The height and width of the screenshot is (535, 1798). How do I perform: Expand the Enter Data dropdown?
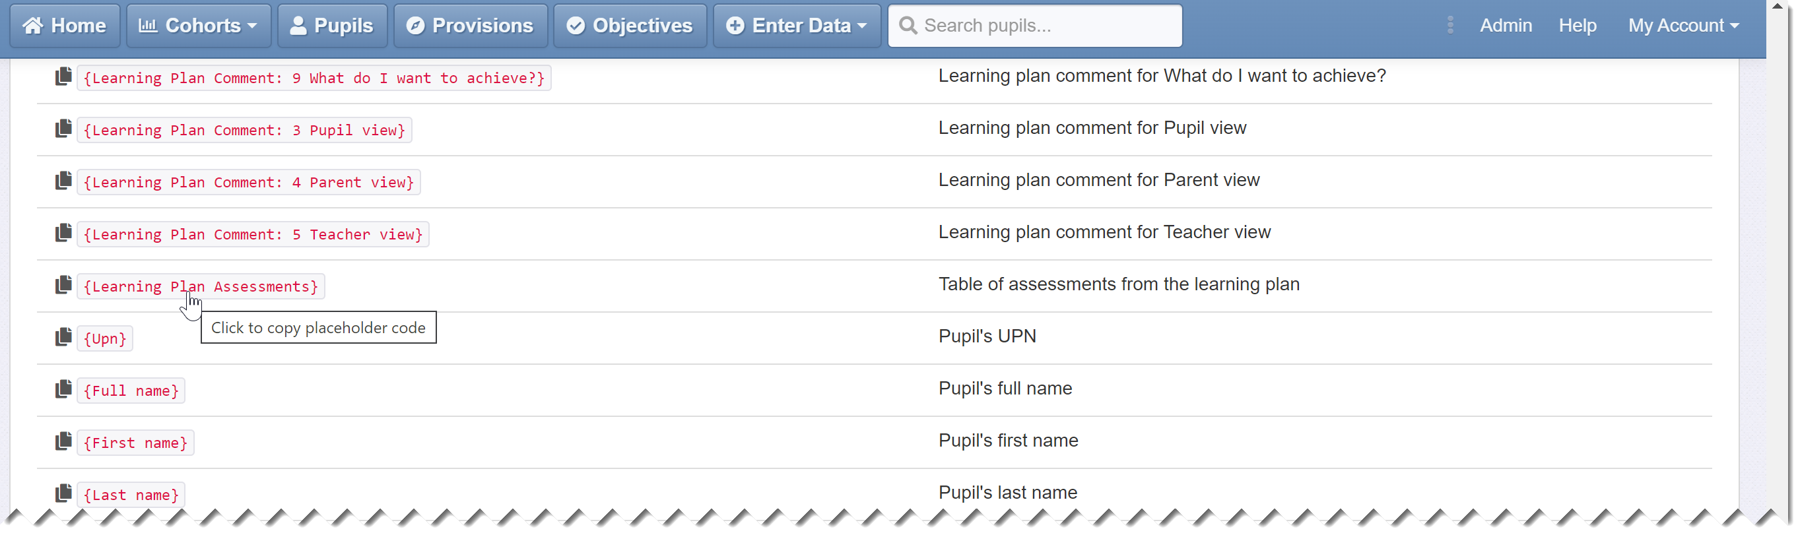pyautogui.click(x=797, y=26)
